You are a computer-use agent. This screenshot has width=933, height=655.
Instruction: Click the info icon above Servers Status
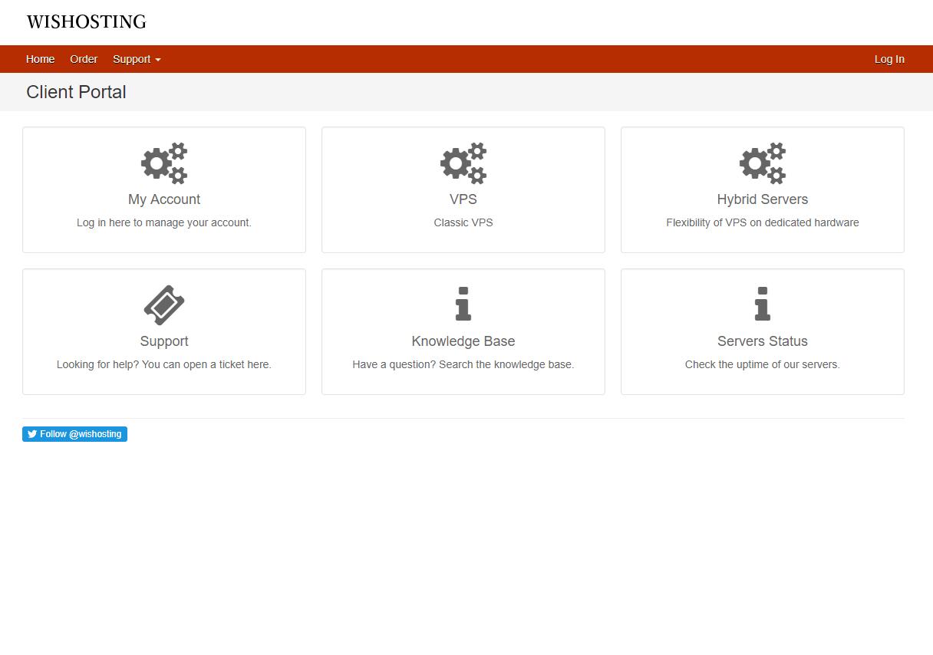[x=763, y=304]
